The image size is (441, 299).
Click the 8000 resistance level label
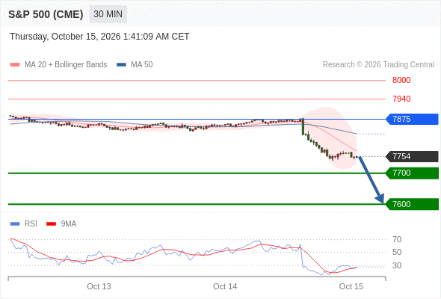click(x=401, y=80)
